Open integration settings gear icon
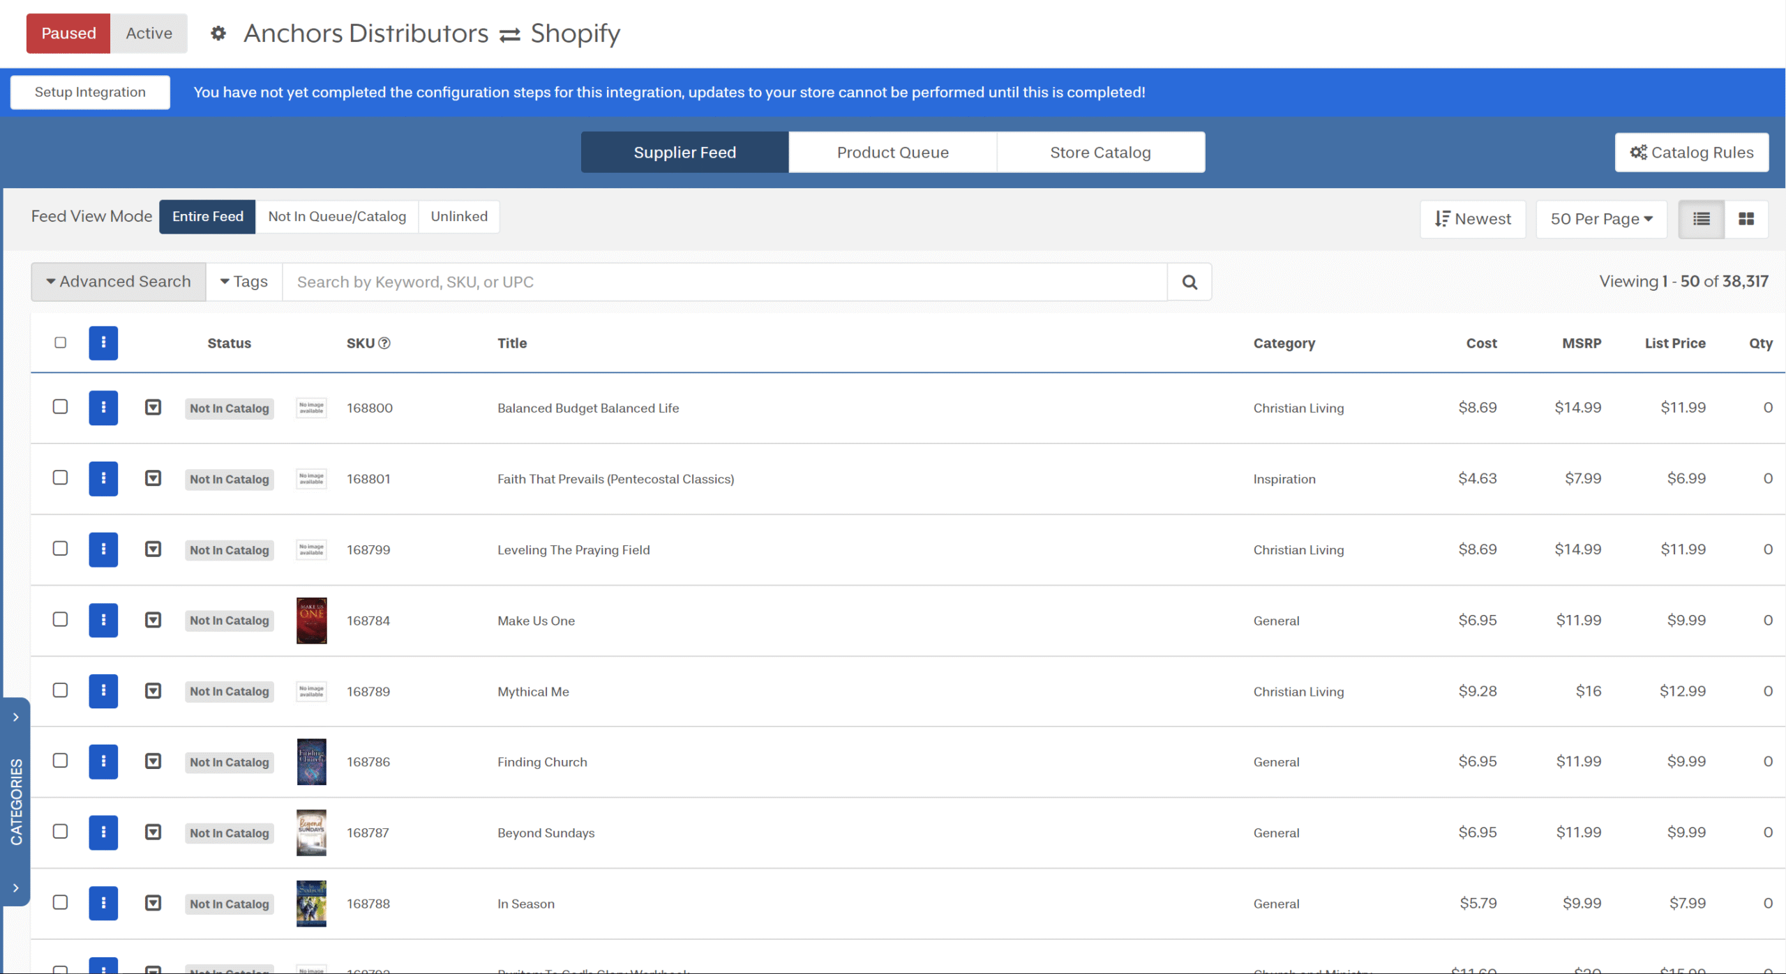Image resolution: width=1786 pixels, height=974 pixels. (218, 33)
